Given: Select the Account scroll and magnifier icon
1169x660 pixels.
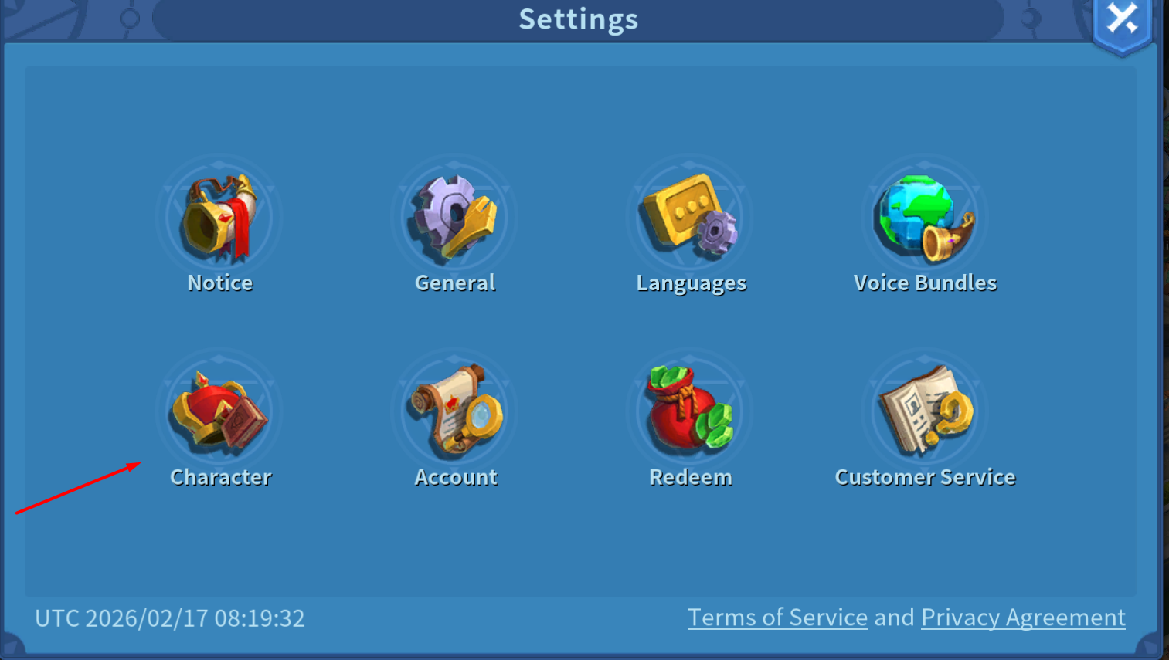Looking at the screenshot, I should point(456,410).
